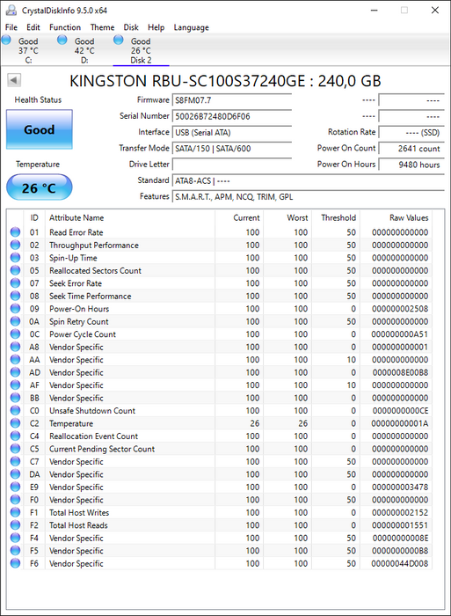Open the Disk menu
The width and height of the screenshot is (451, 616).
[x=131, y=27]
